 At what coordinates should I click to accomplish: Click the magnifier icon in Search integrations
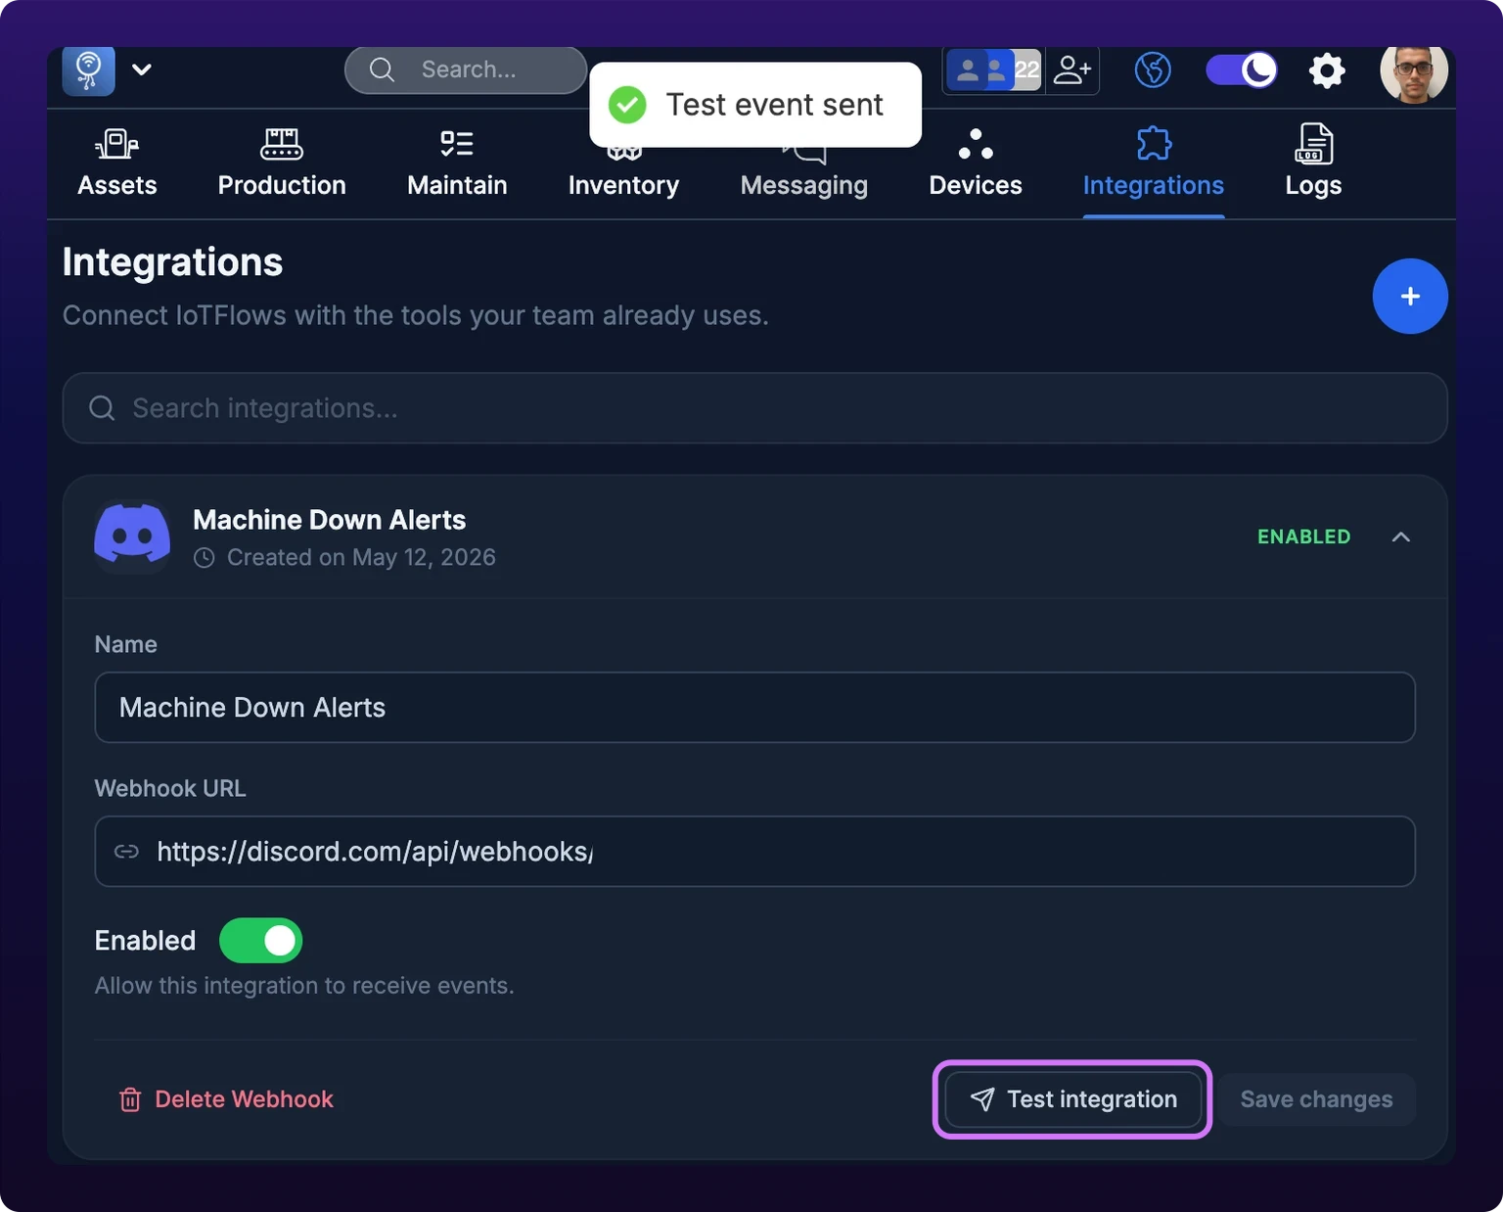pos(102,408)
